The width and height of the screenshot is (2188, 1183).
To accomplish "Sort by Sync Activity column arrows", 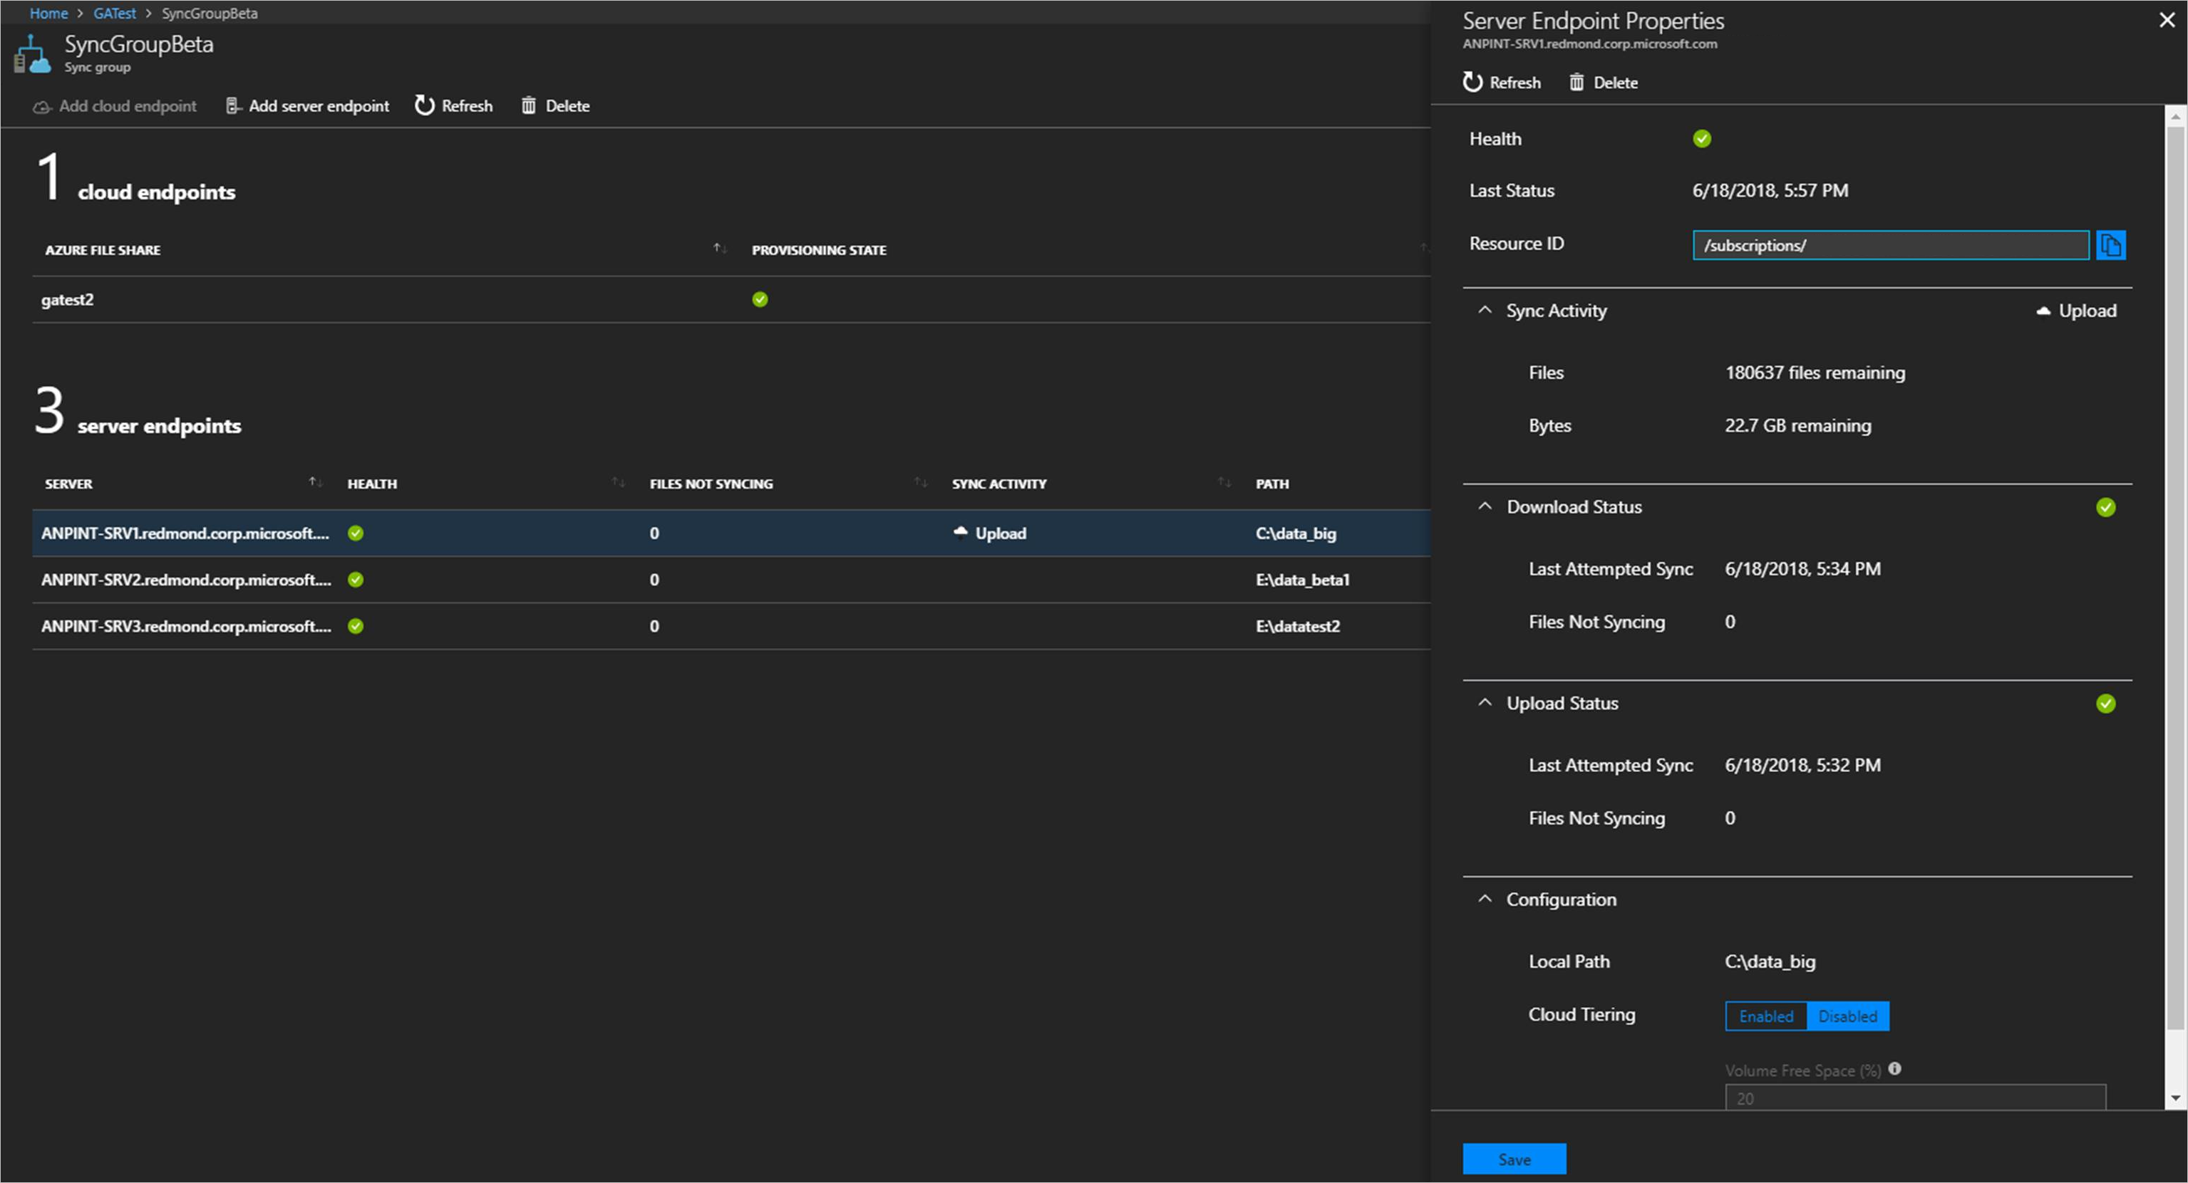I will pyautogui.click(x=1224, y=483).
